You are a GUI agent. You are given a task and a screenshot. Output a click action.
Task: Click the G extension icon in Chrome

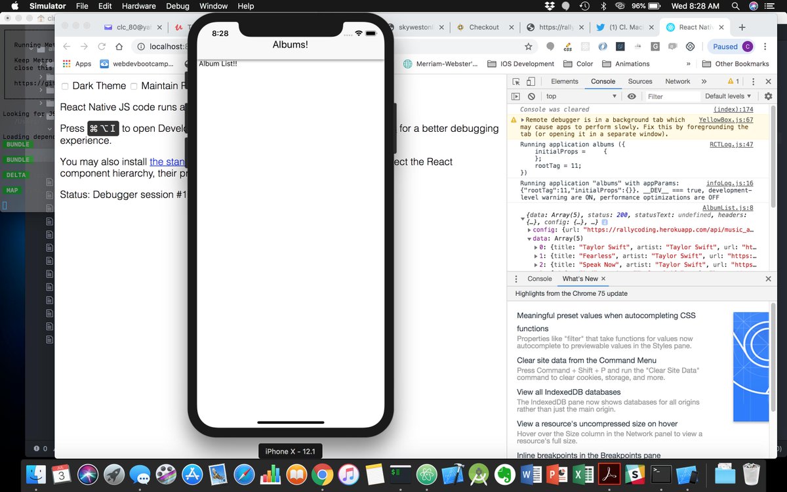[x=655, y=47]
